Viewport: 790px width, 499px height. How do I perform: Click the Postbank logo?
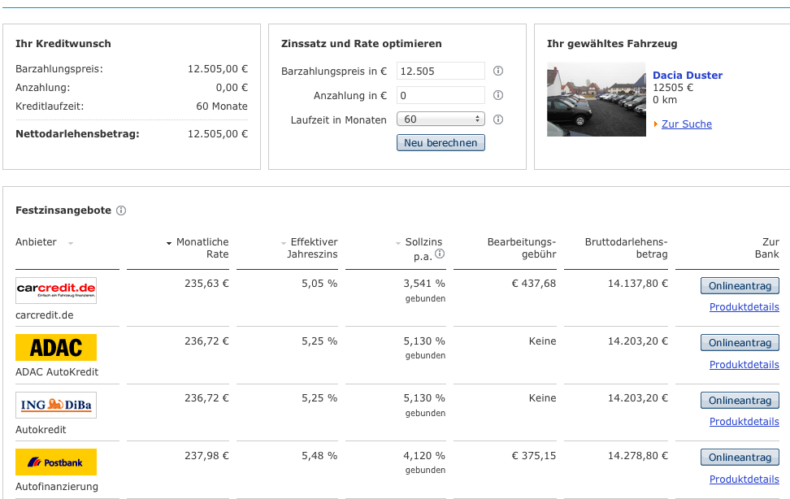coord(56,462)
